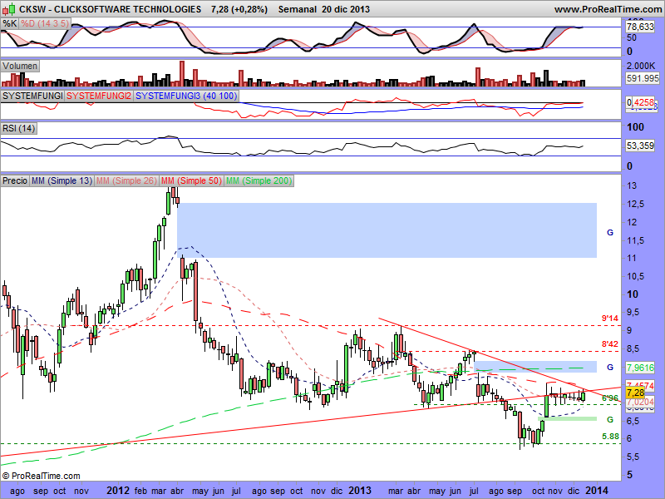Open the RSI (14) indicator label
This screenshot has height=499, width=665.
(x=20, y=128)
